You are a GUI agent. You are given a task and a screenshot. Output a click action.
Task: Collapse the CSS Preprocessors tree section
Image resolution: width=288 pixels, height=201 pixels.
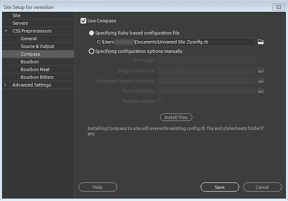click(6, 31)
